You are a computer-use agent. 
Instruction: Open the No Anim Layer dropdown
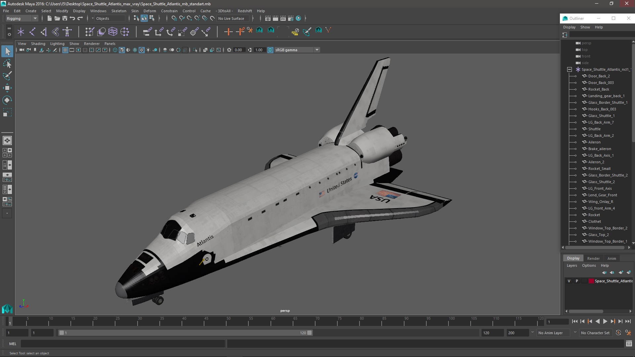pos(553,333)
